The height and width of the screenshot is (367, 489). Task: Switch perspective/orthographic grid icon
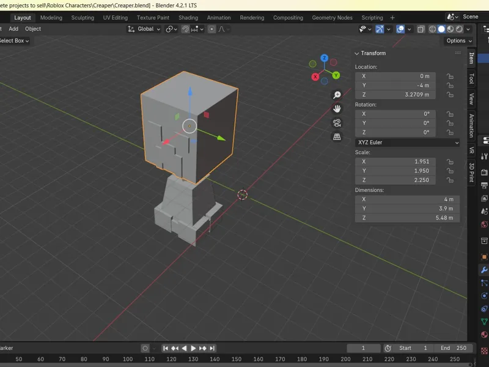[x=337, y=136]
